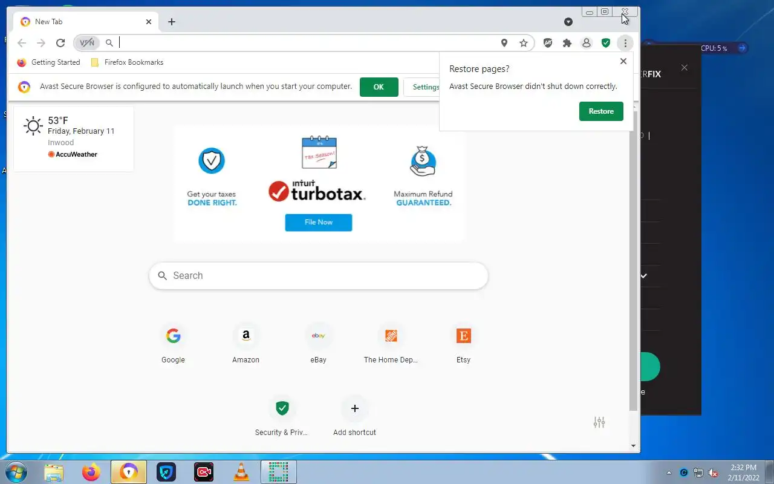774x484 pixels.
Task: Open the Extensions puzzle icon
Action: (567, 43)
